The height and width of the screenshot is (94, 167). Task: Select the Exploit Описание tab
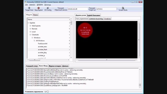click(x=93, y=15)
